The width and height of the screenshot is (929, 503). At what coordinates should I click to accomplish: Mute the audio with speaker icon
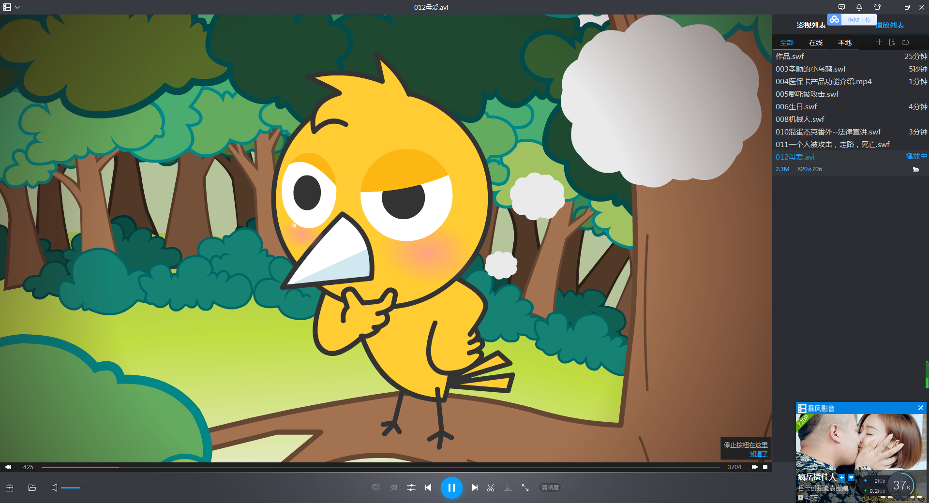pos(54,488)
